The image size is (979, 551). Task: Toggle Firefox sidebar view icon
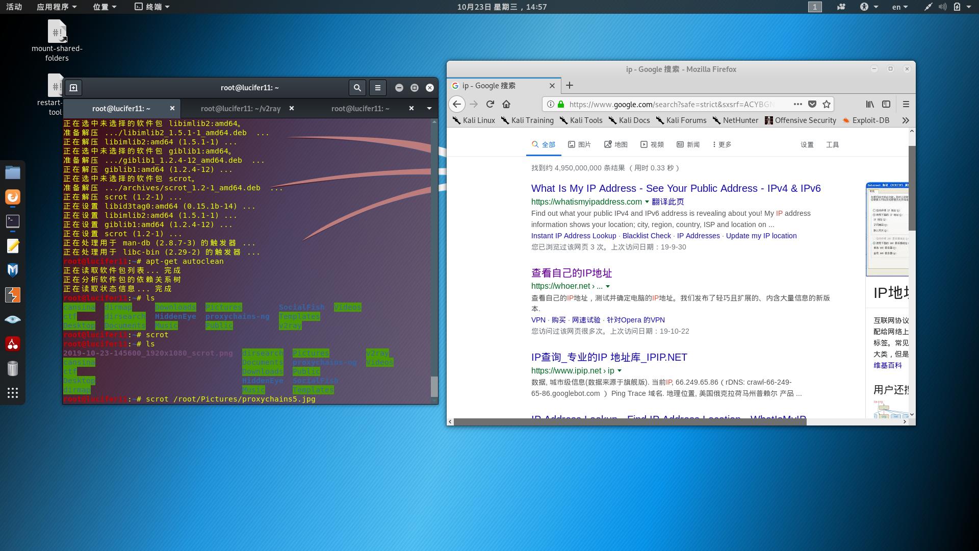pos(886,104)
